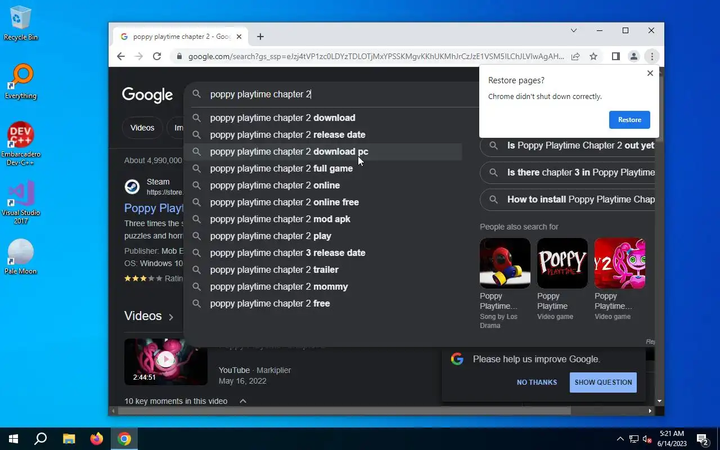Select the Everything desktop shortcut
This screenshot has width=720, height=450.
(x=21, y=82)
